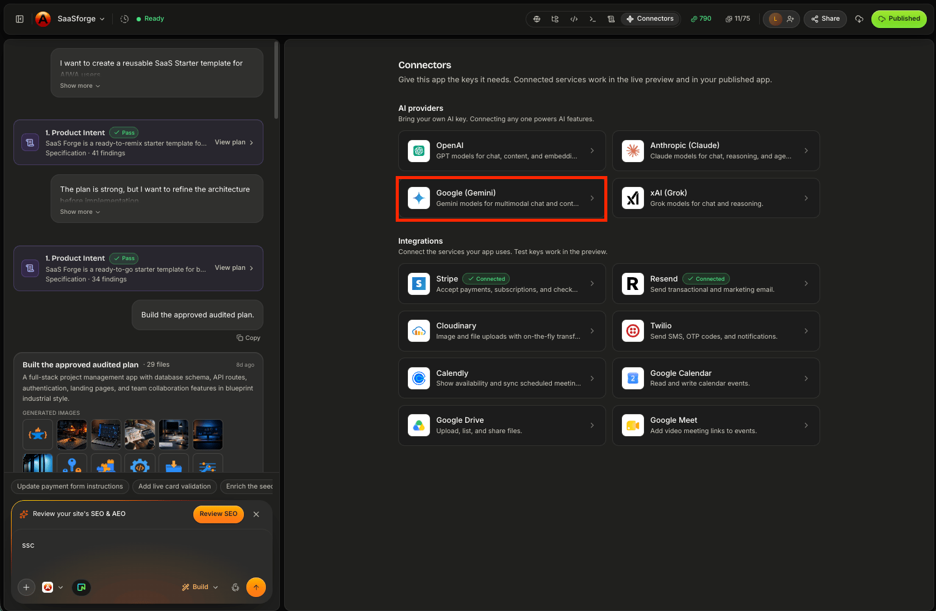936x611 pixels.
Task: Open the Build mode dropdown
Action: coord(200,587)
